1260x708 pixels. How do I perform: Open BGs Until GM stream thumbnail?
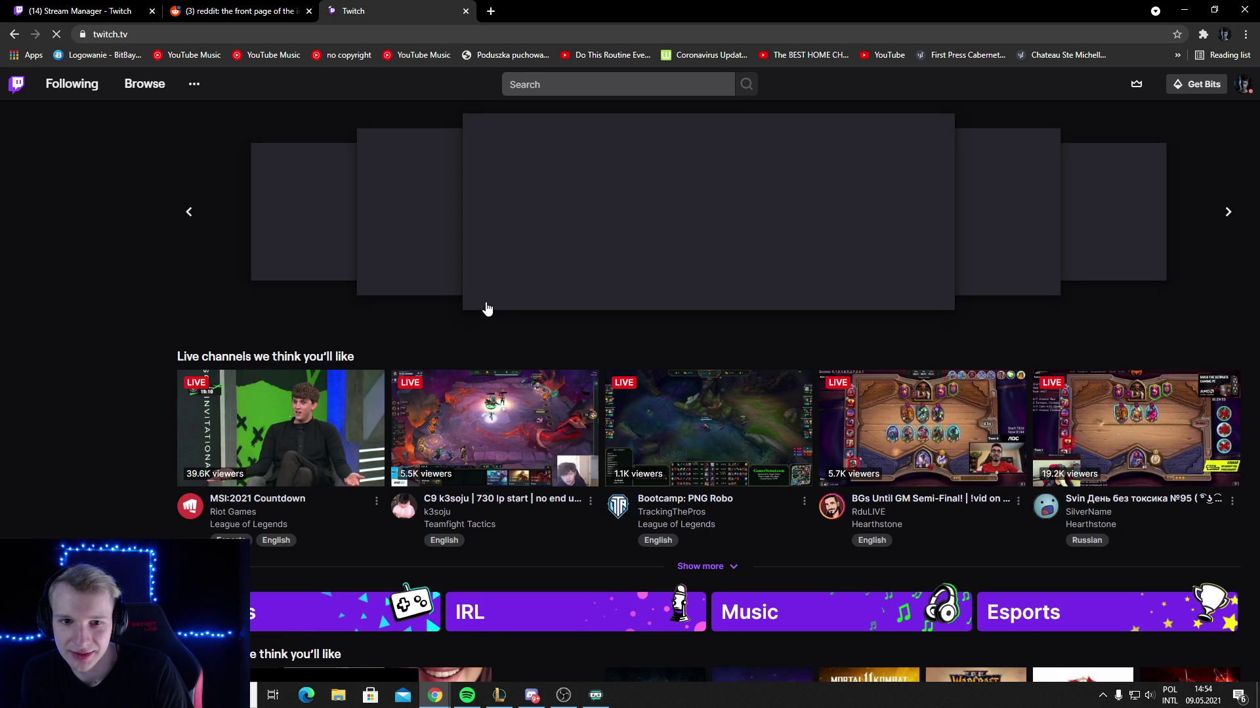point(923,428)
